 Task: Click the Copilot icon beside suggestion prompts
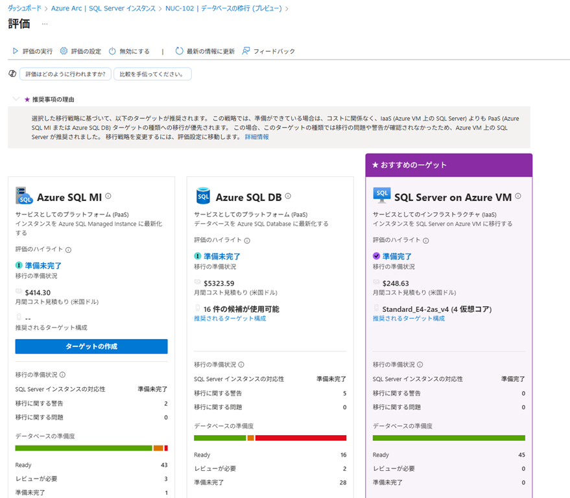tap(12, 74)
